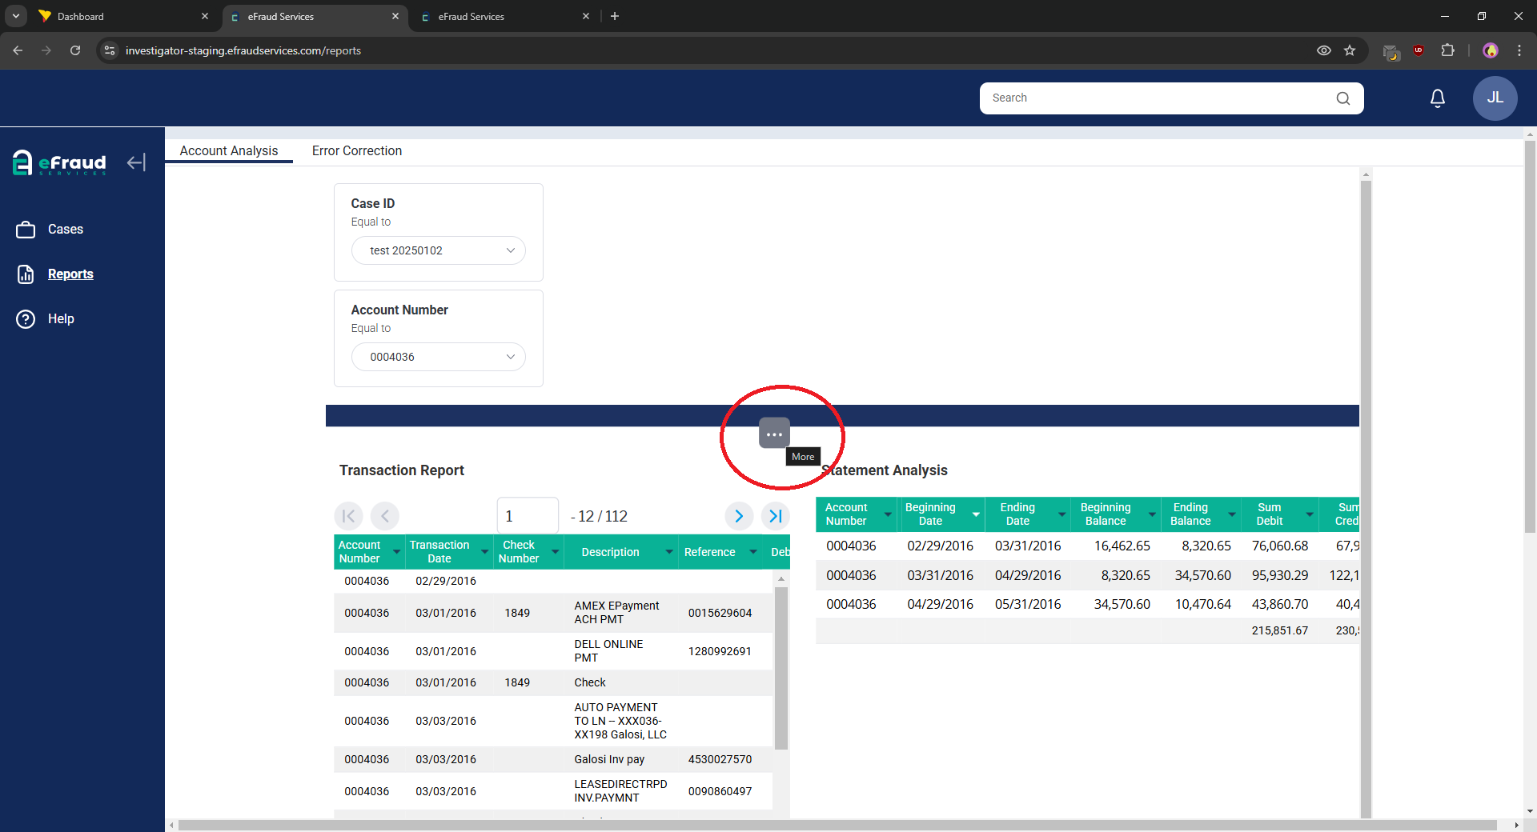Click the horizontal scrollbar at bottom
Image resolution: width=1537 pixels, height=832 pixels.
tap(837, 825)
